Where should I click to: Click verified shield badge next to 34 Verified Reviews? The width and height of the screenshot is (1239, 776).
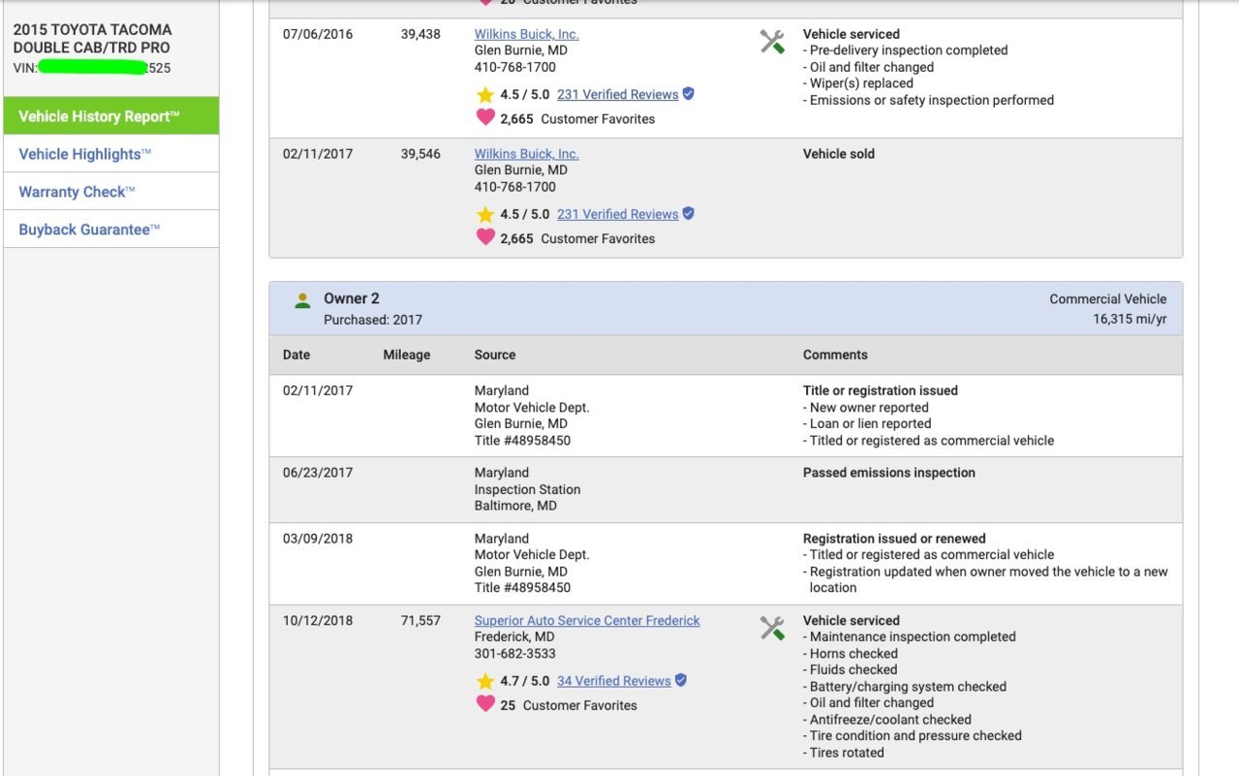[x=681, y=680]
